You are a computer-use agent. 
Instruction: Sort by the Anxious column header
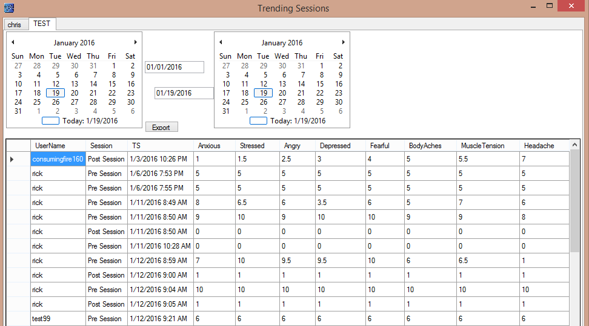(214, 146)
